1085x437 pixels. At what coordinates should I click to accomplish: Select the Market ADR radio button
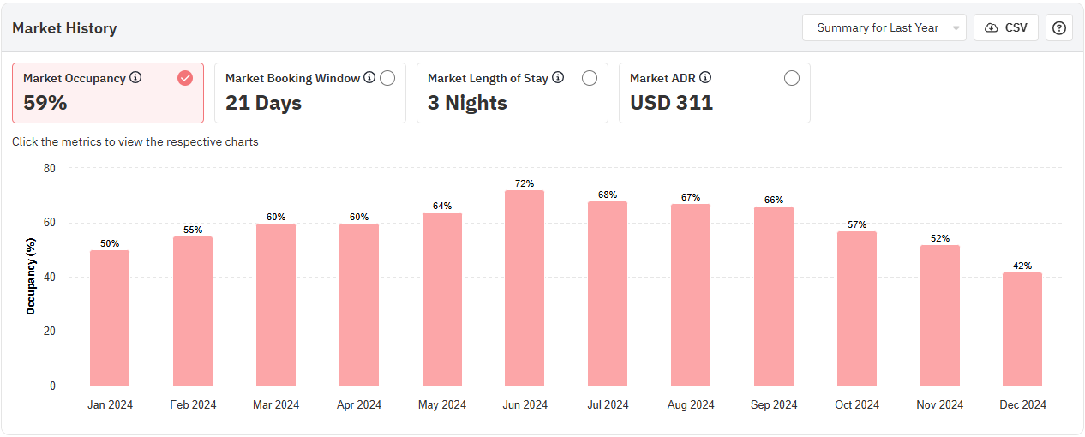(x=792, y=78)
